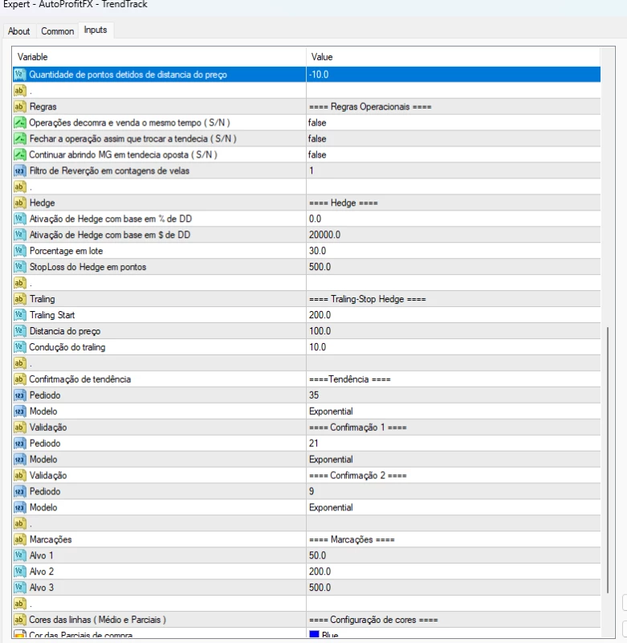Click the integer icon beside 'Filtro de Reverção'
Screen dimensions: 627x643
pyautogui.click(x=20, y=170)
